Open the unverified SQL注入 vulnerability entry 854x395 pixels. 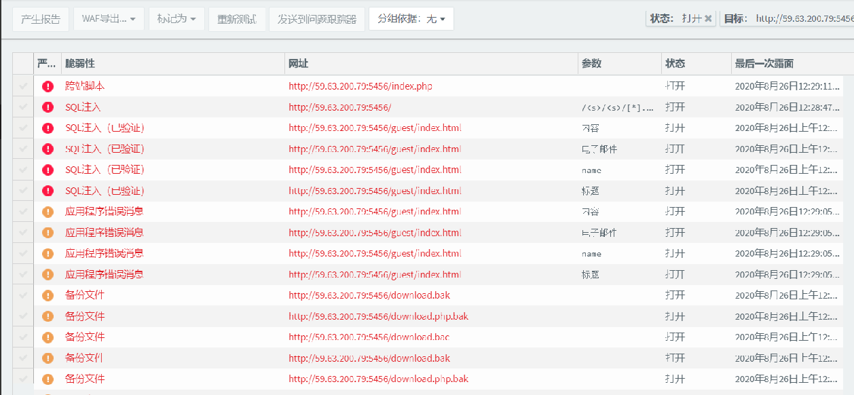83,107
